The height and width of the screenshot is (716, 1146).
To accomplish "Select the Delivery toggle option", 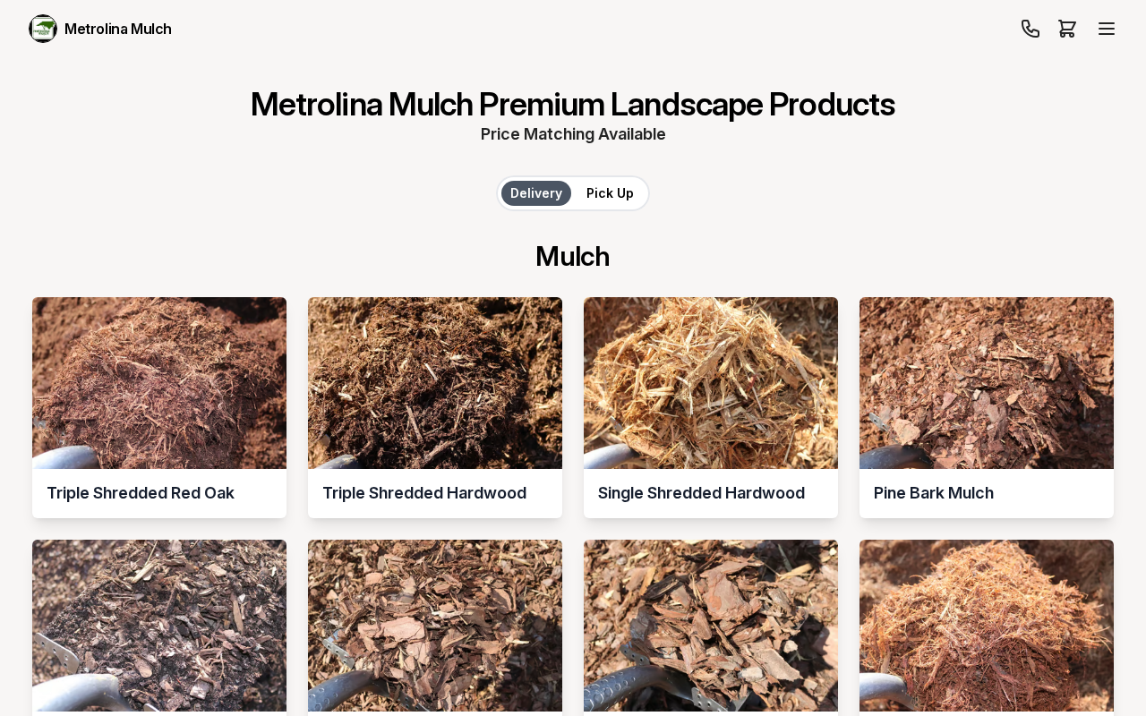I will pos(536,193).
